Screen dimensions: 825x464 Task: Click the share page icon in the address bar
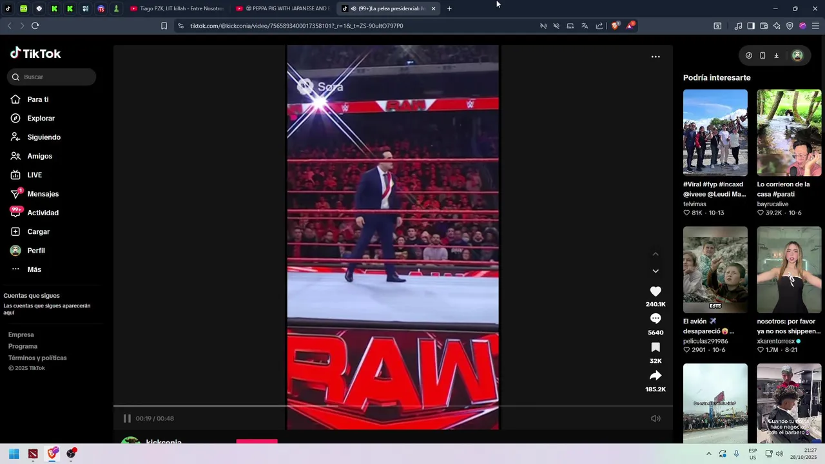point(599,26)
